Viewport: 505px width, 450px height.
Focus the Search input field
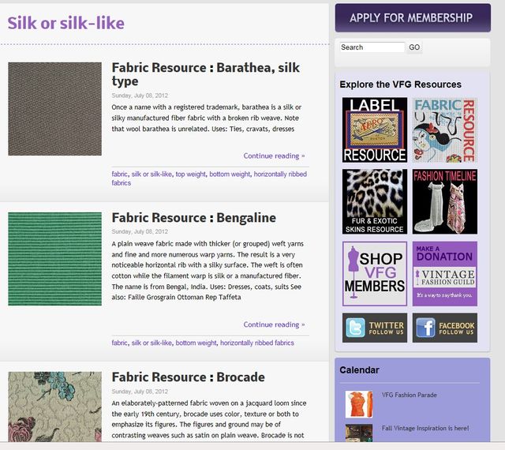[x=372, y=47]
